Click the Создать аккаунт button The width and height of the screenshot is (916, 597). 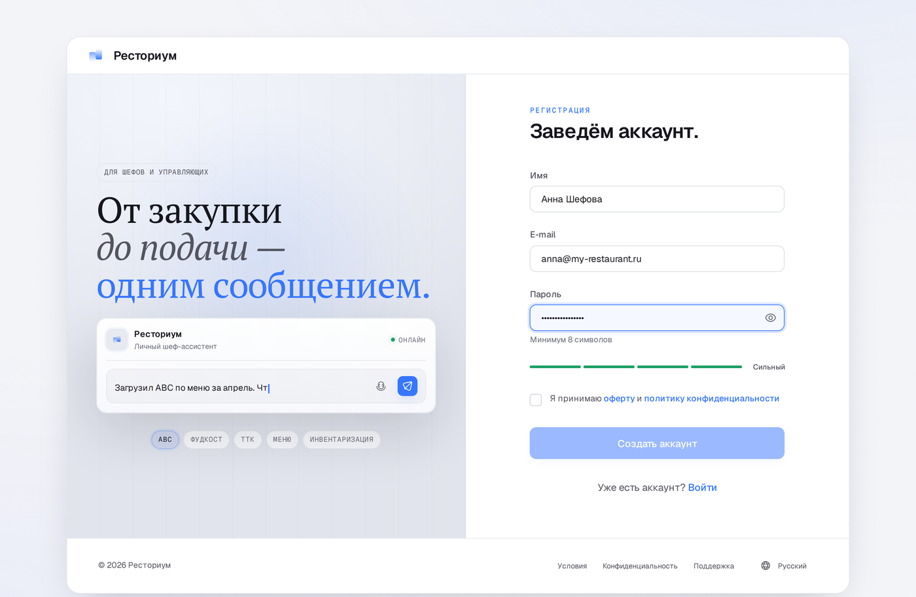(x=657, y=443)
